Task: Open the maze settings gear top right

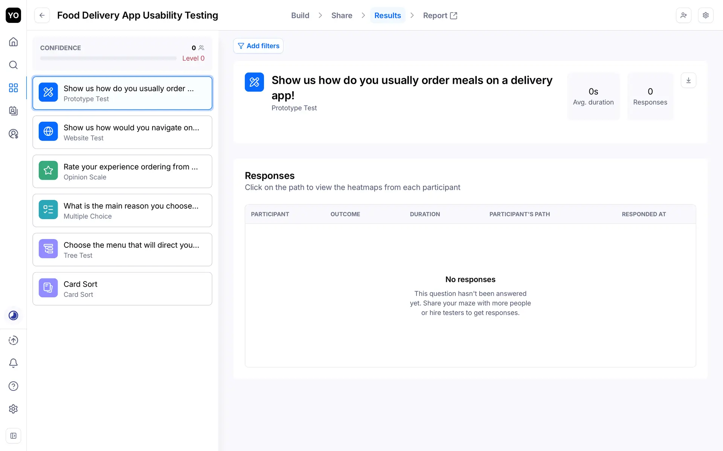Action: click(706, 15)
